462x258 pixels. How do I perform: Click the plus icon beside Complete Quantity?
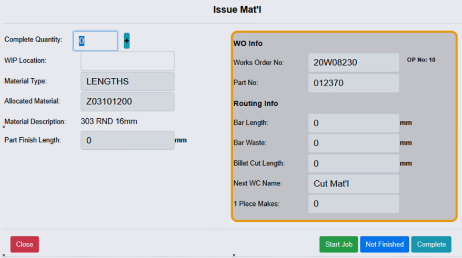click(127, 40)
